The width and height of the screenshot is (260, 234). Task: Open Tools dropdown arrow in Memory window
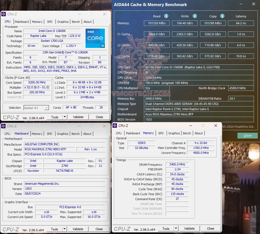[176, 228]
